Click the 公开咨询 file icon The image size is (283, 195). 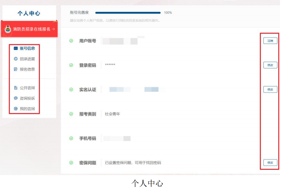click(x=15, y=88)
